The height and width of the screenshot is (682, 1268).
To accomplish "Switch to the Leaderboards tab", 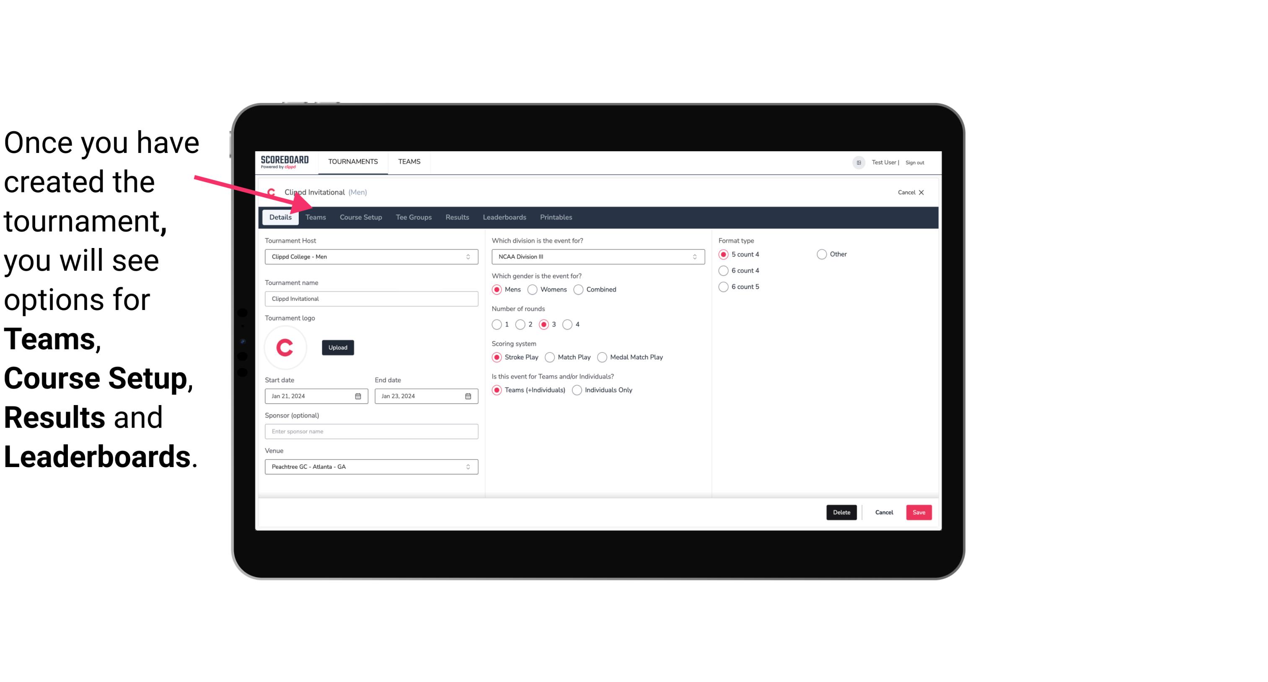I will coord(504,217).
